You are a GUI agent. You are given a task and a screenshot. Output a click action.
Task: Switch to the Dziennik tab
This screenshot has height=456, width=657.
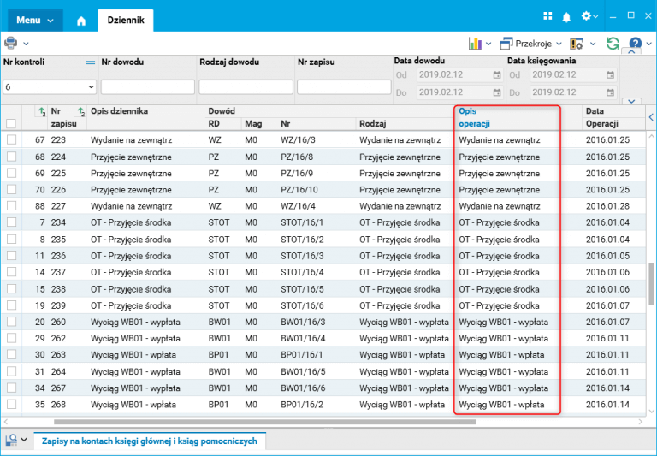(126, 21)
